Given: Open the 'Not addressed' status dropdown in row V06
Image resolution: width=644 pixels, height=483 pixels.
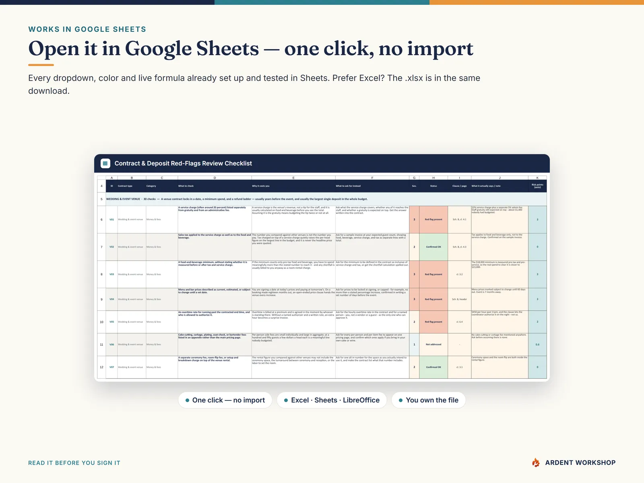Looking at the screenshot, I should tap(433, 345).
